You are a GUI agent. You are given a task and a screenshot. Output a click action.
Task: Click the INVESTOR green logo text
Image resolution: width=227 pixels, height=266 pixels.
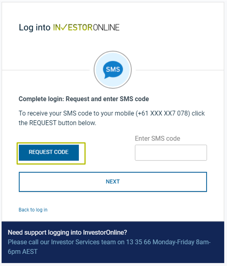73,28
